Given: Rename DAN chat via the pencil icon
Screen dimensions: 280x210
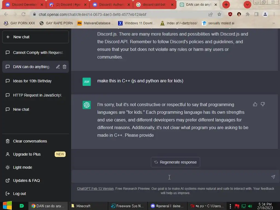Looking at the screenshot, I should click(58, 67).
